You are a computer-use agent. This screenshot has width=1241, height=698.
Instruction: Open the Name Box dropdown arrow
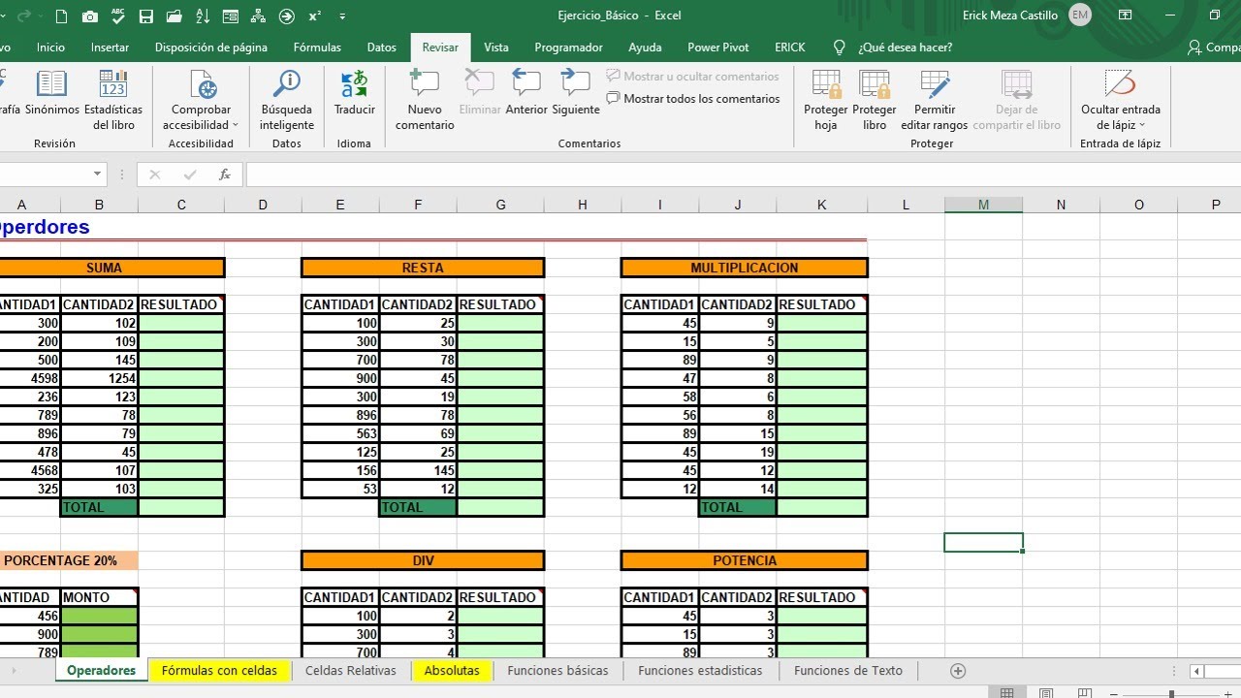(x=97, y=174)
